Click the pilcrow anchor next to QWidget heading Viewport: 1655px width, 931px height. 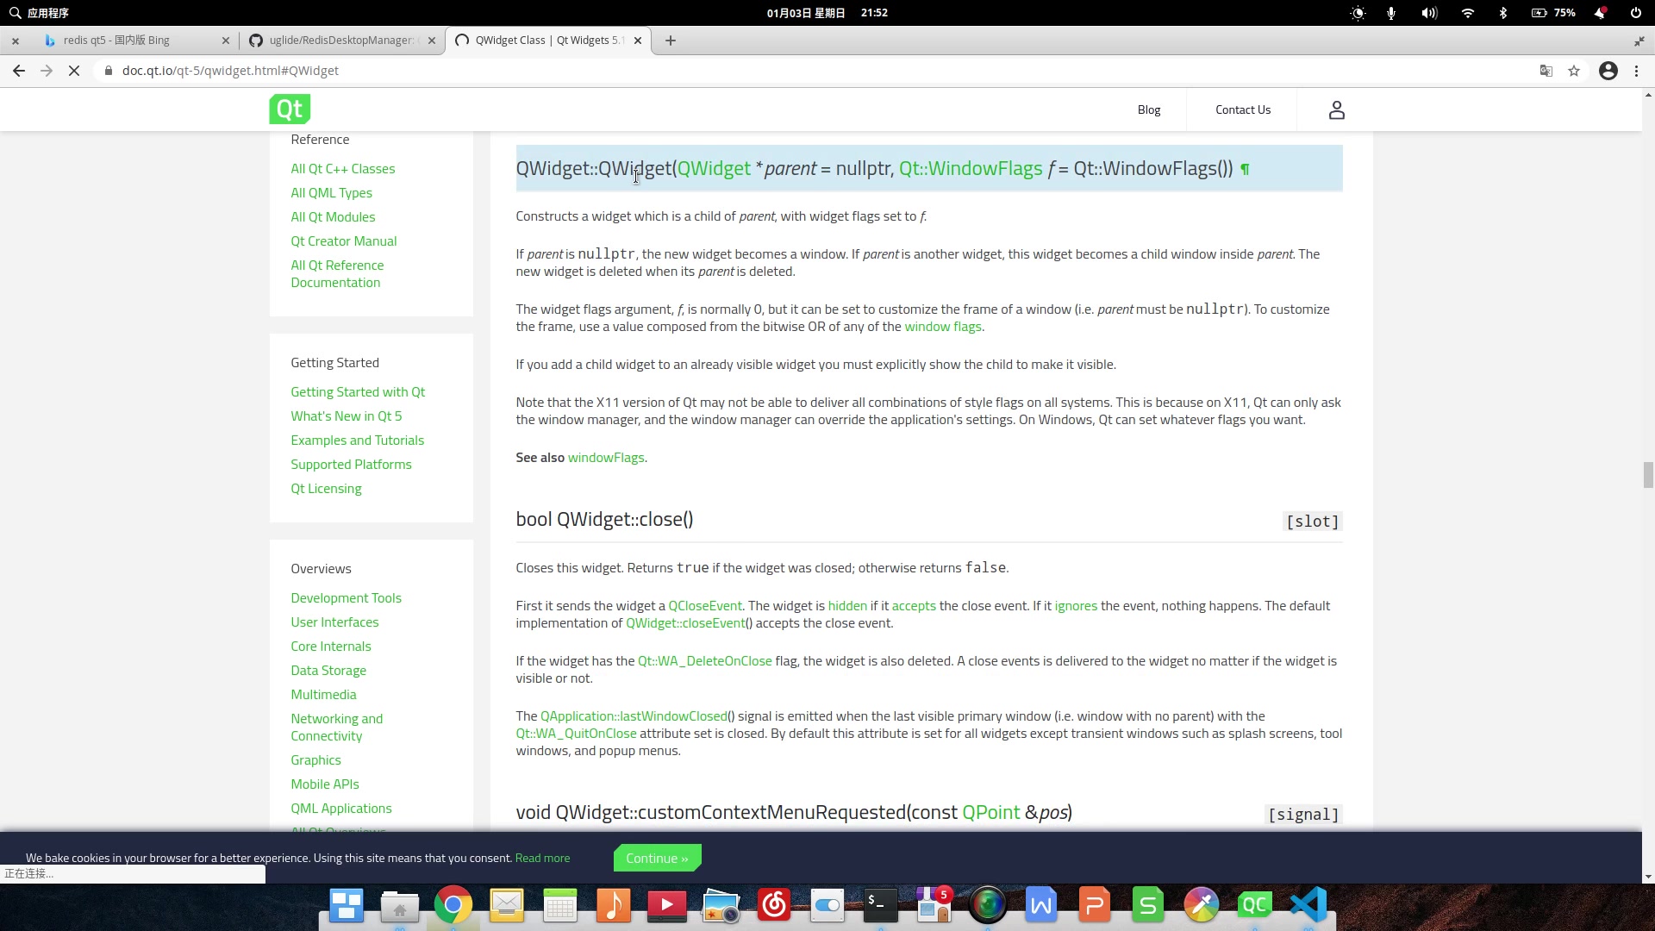[x=1245, y=170]
